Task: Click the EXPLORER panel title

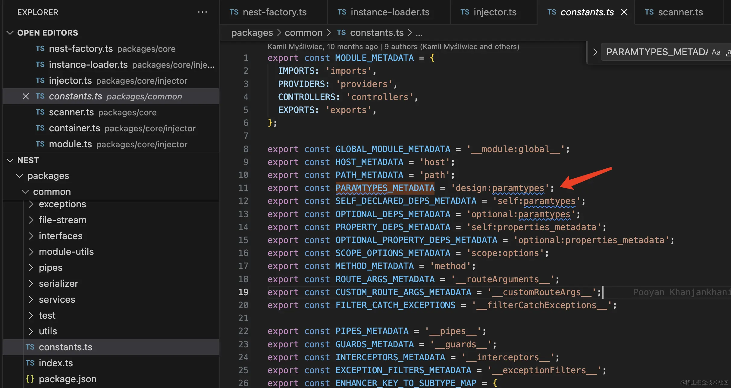Action: [38, 12]
